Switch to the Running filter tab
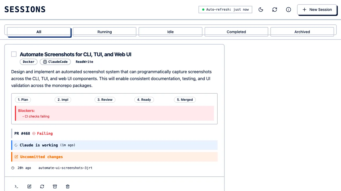This screenshot has height=191, width=341. point(104,32)
